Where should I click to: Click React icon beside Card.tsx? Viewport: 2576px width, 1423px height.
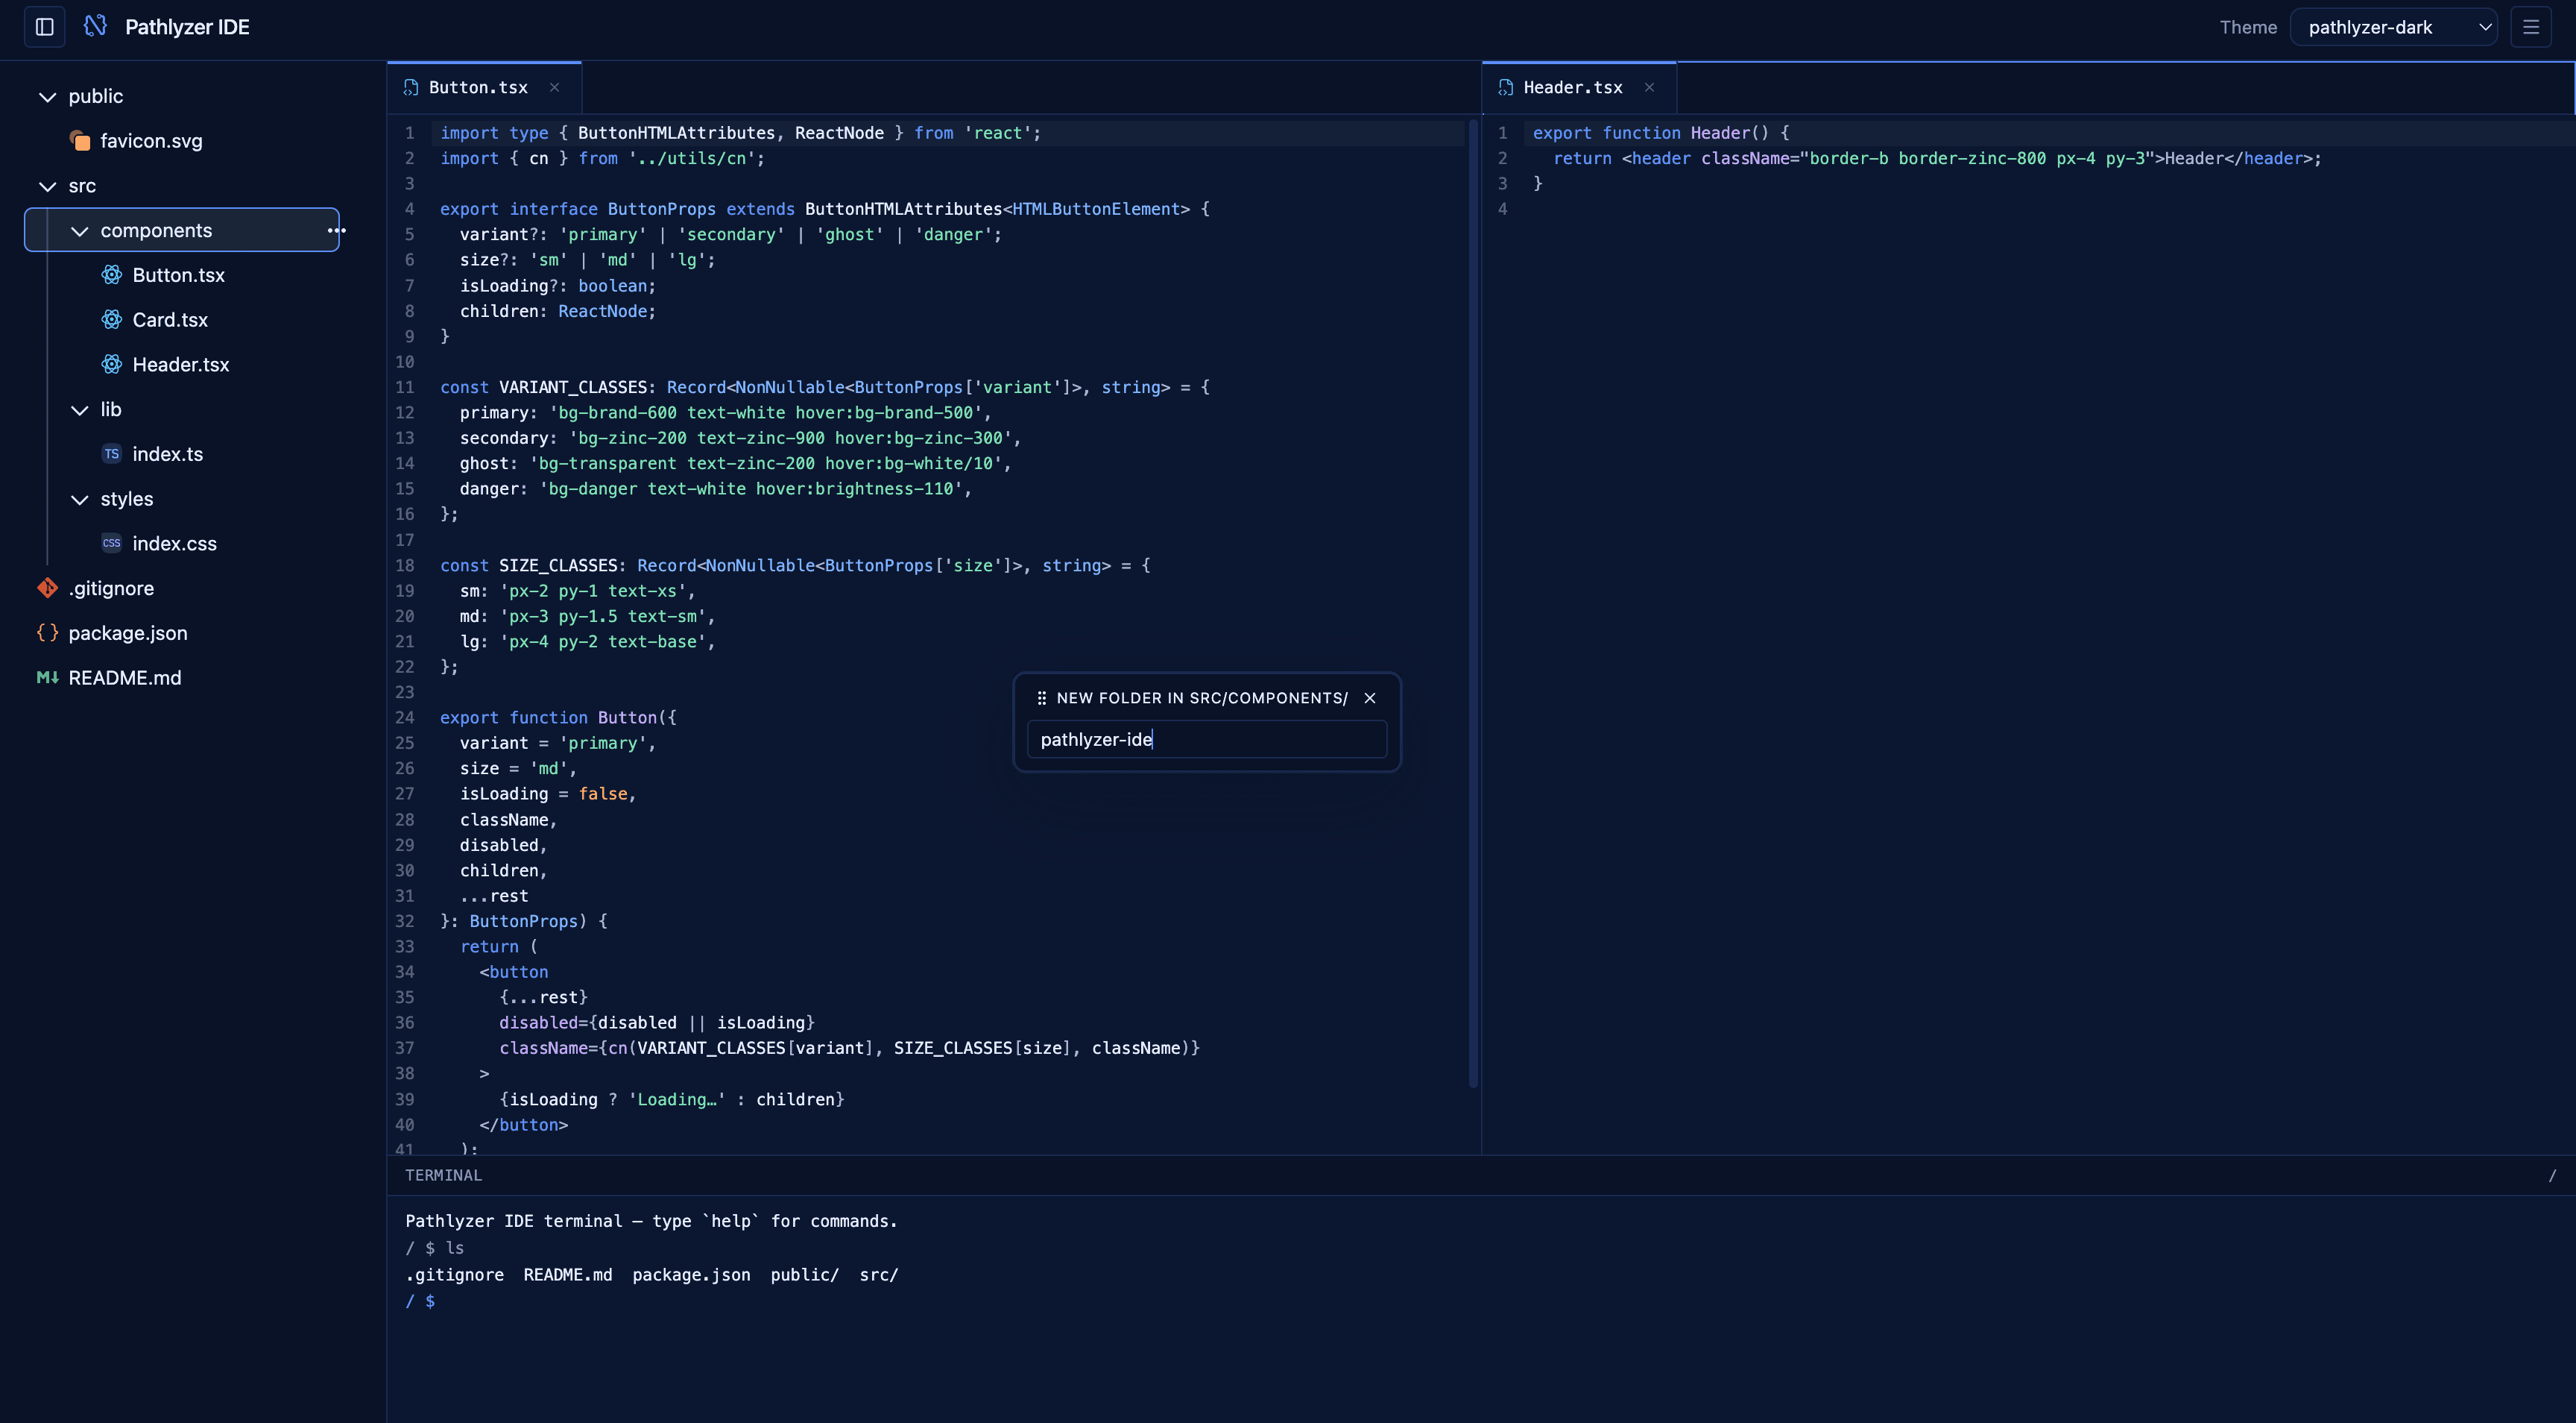pos(112,320)
